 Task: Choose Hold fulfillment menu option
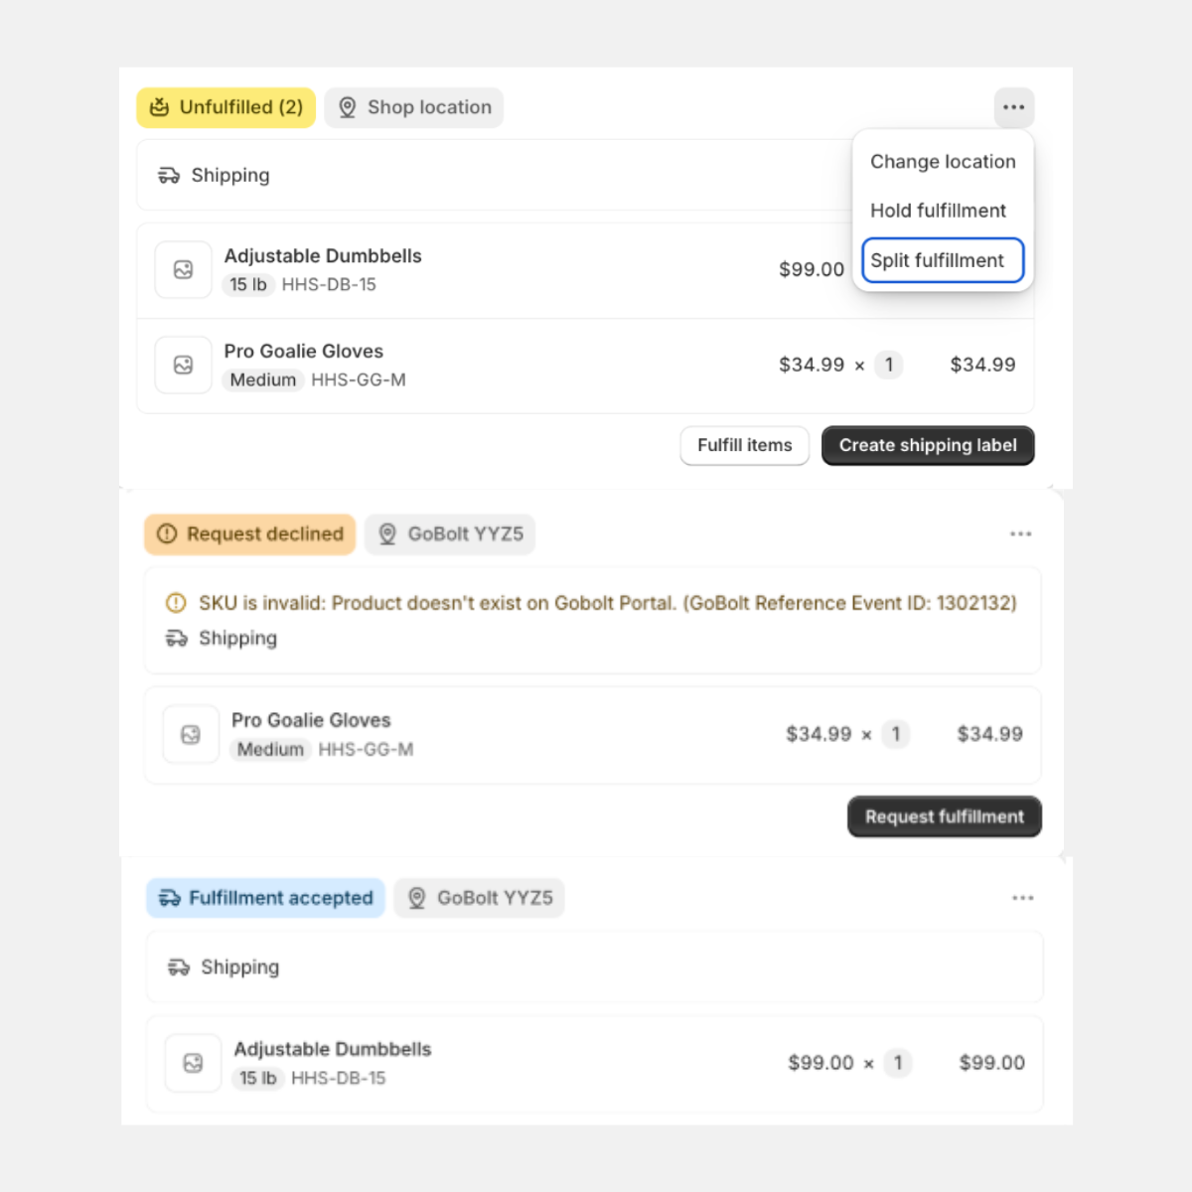(x=938, y=211)
